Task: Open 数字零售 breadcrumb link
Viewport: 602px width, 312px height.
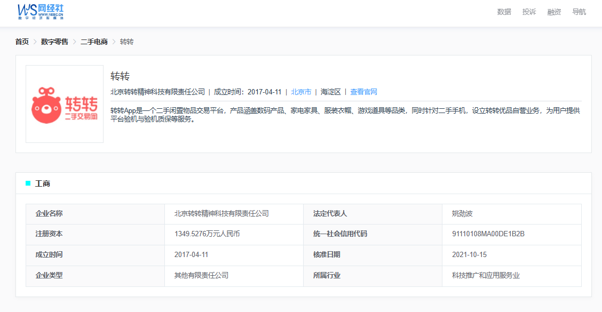Action: (x=54, y=42)
